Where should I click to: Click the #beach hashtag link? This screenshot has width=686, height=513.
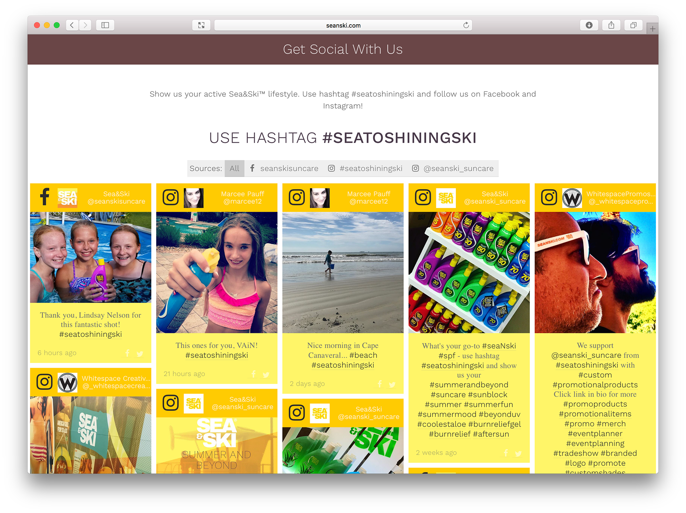pyautogui.click(x=363, y=355)
